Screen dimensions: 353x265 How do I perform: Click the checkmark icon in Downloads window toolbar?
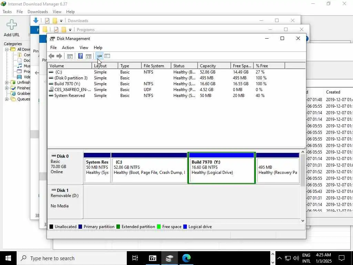coord(47,21)
